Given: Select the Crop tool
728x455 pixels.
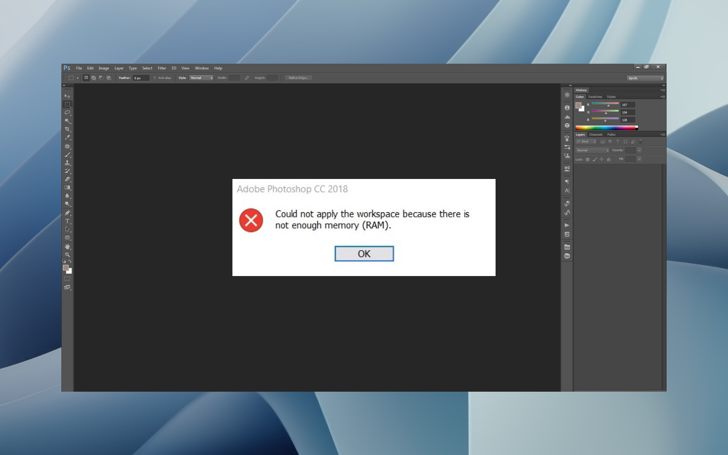Looking at the screenshot, I should coord(67,129).
